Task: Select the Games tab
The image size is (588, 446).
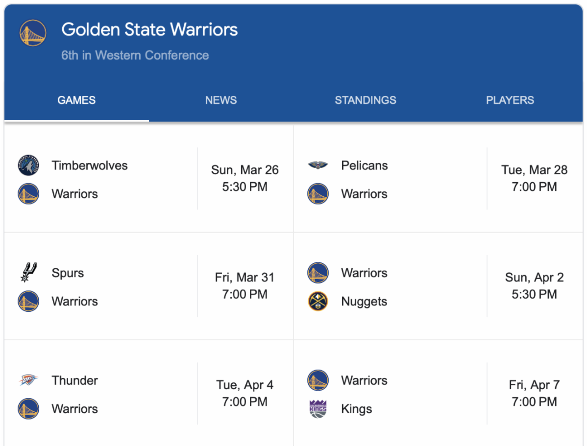Action: coord(76,100)
